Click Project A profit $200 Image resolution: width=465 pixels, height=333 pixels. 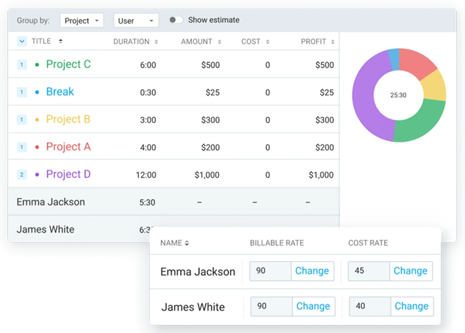point(325,147)
